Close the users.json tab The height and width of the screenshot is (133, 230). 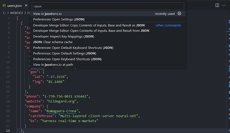[26, 6]
